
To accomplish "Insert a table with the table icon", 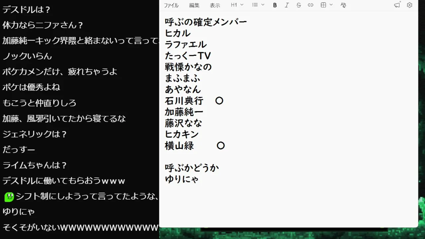I will 323,5.
